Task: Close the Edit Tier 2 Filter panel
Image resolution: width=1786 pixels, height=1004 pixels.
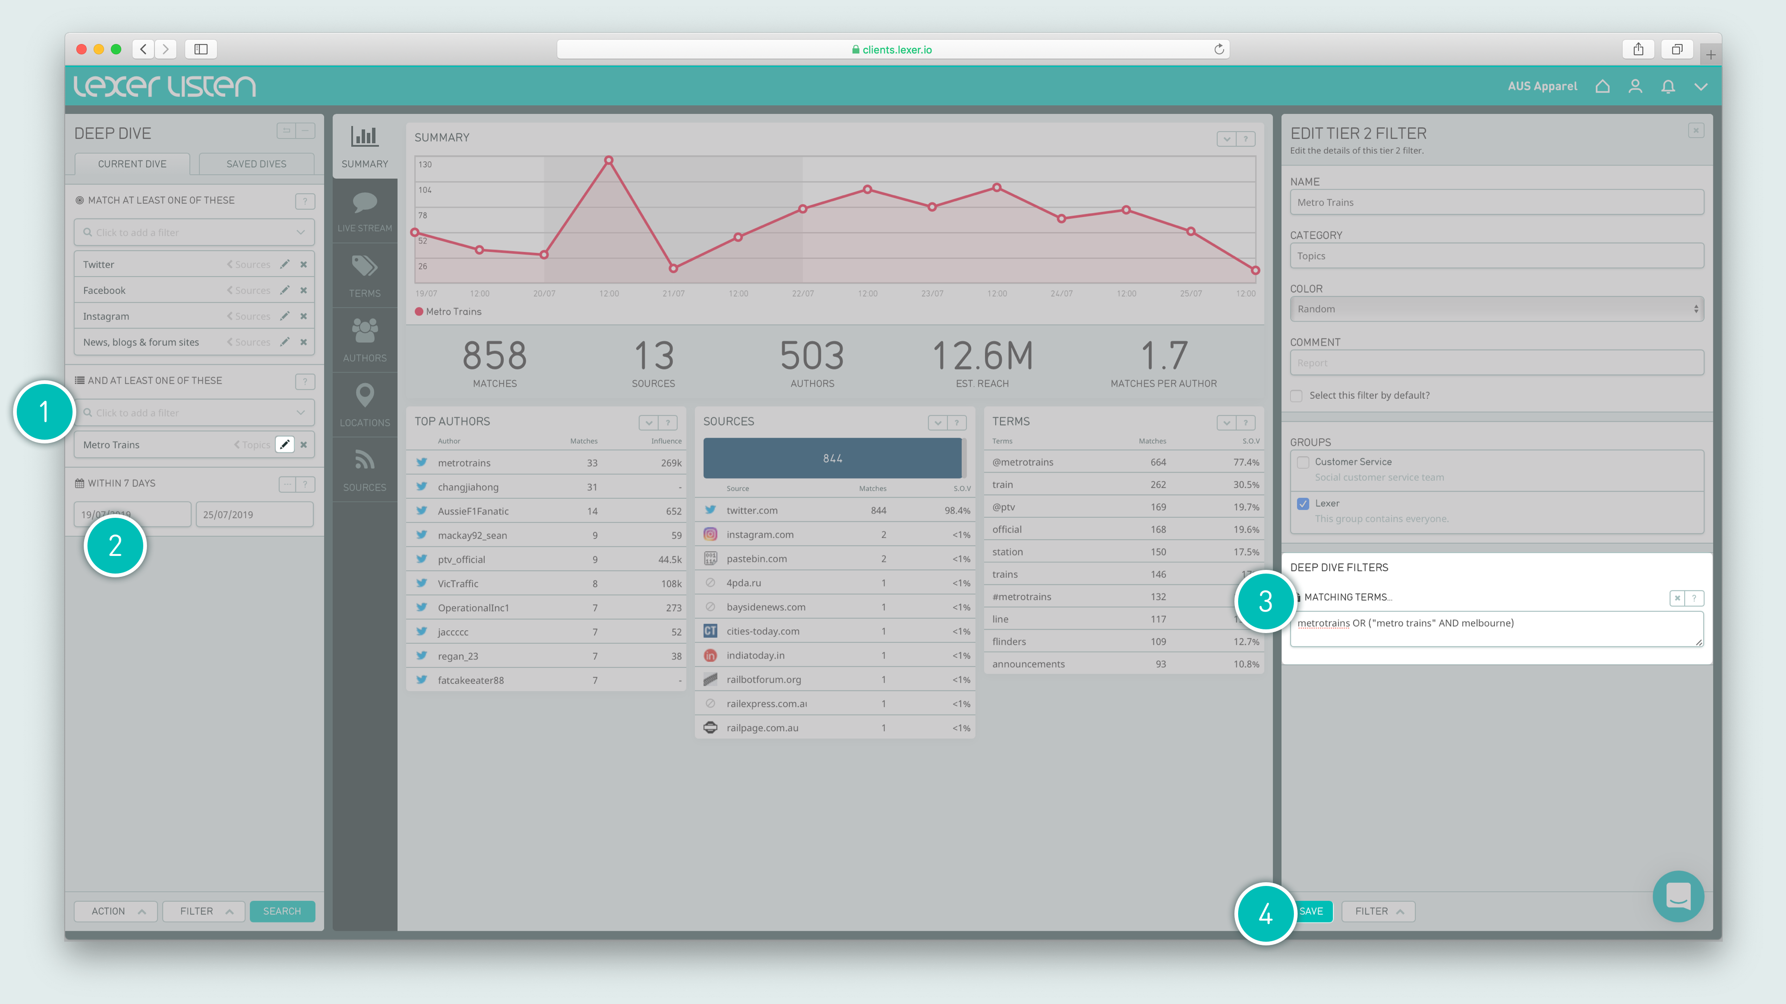Action: pyautogui.click(x=1696, y=130)
